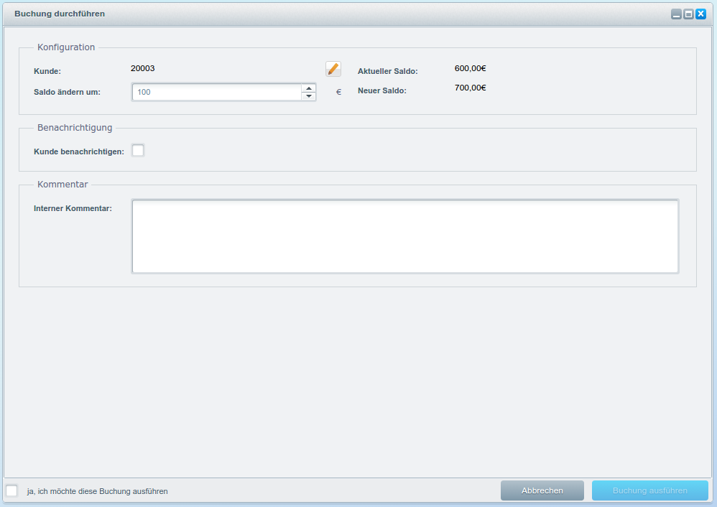717x507 pixels.
Task: Focus the Saldo ändern um input field
Action: tap(216, 93)
